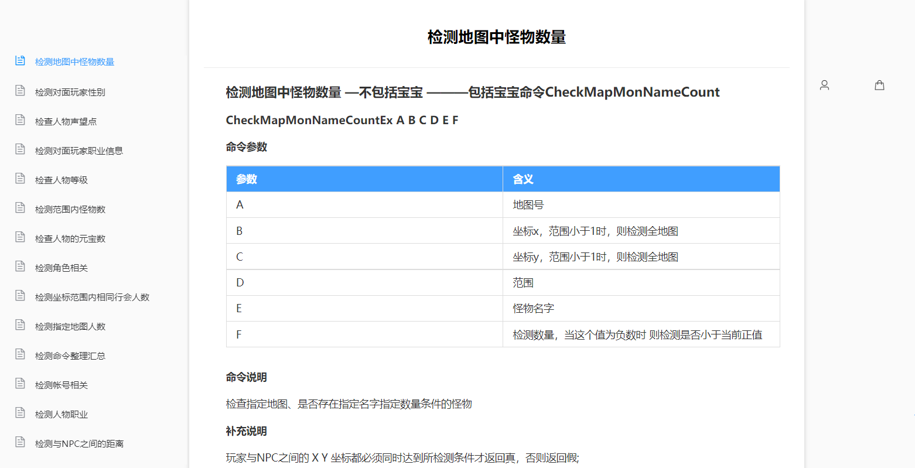
Task: Open the shopping bag icon
Action: [x=879, y=85]
